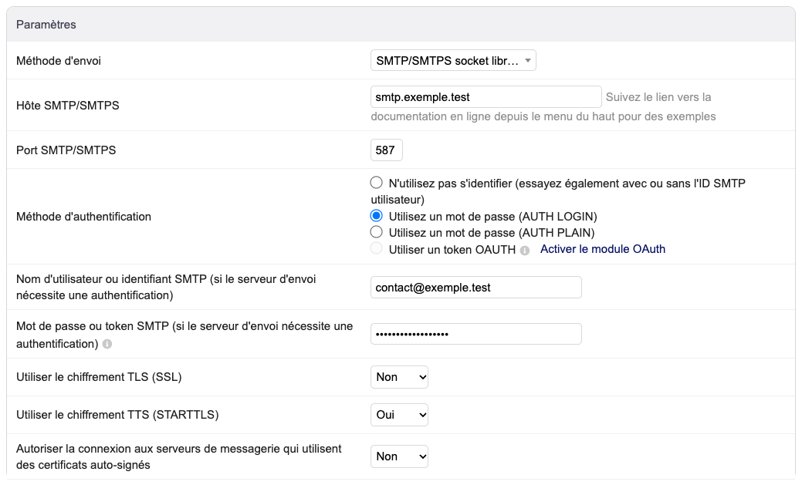802x485 pixels.
Task: Click the SMTP username field contact@exemple.test
Action: (x=475, y=287)
